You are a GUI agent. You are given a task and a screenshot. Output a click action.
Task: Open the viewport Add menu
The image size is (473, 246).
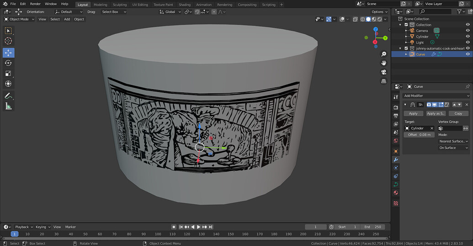[x=67, y=19]
